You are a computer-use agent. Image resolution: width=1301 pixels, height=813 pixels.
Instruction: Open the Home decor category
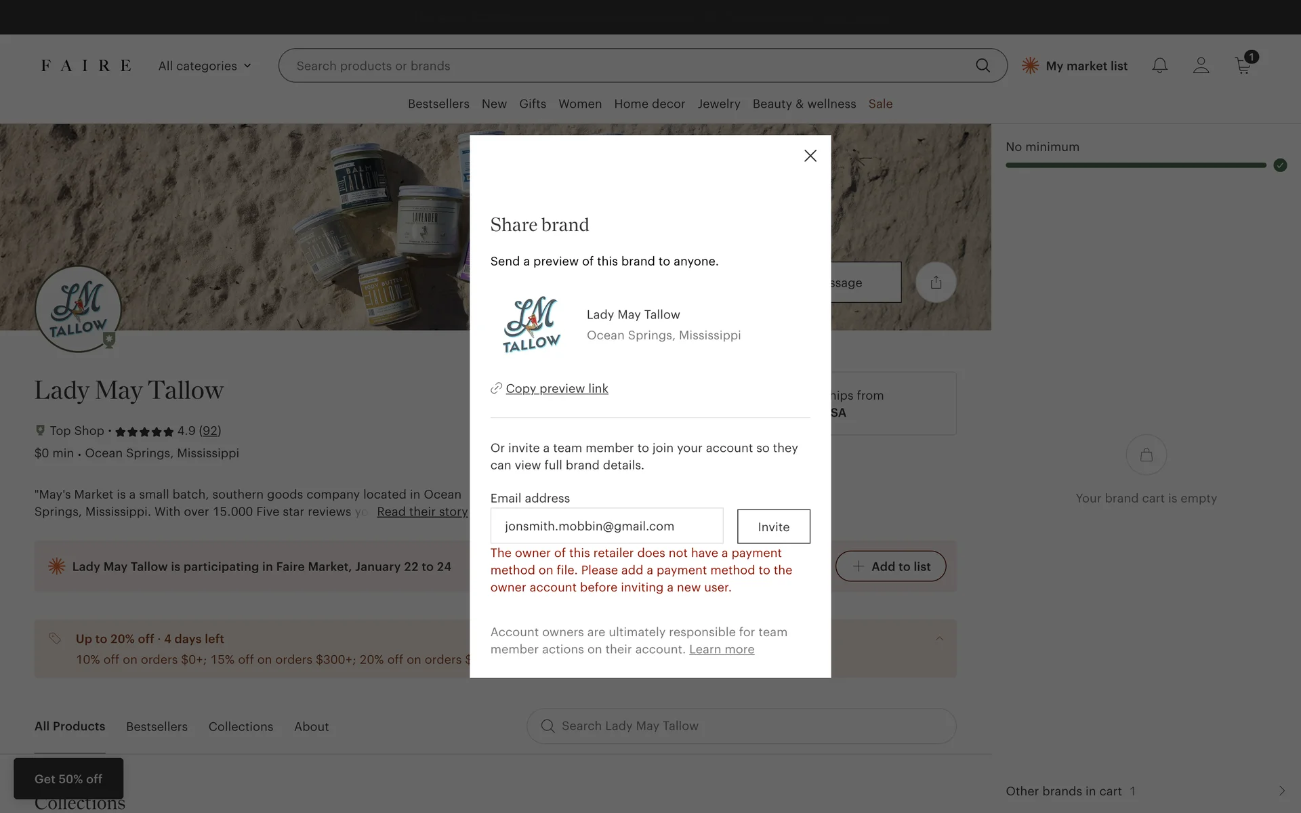pos(649,104)
